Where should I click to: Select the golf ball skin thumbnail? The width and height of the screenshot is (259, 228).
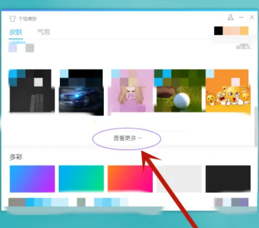pos(180,91)
